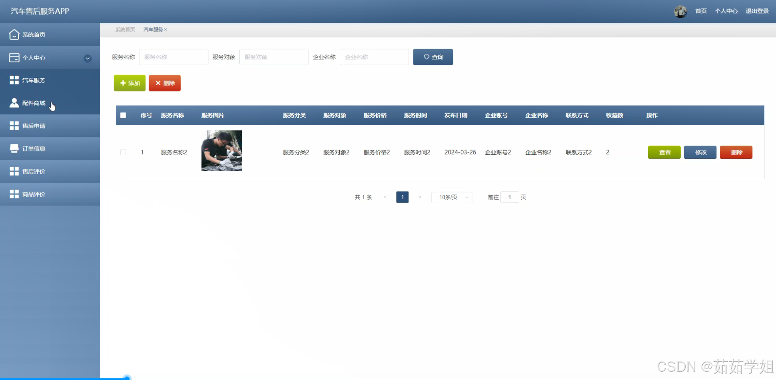Focus the 服务名称 search input
The image size is (776, 380).
click(174, 57)
